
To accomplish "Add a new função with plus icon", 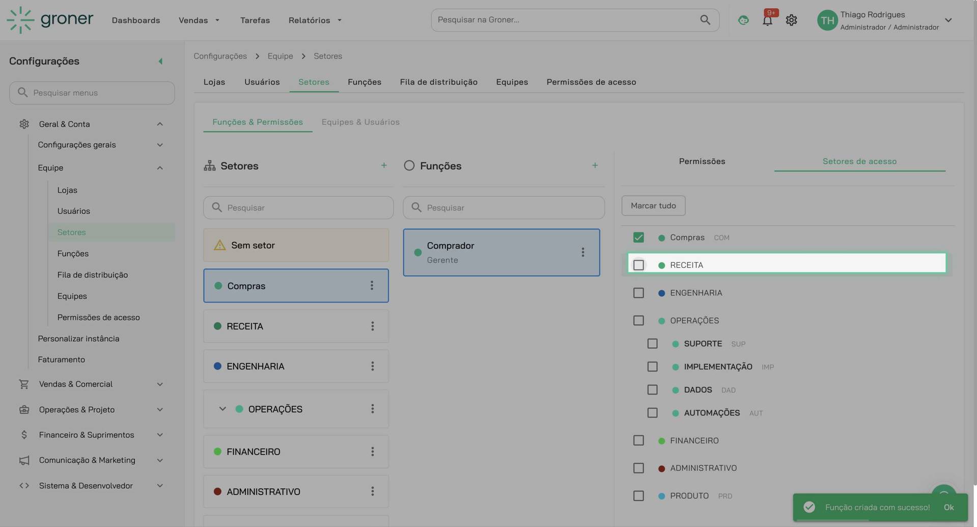I will 594,165.
